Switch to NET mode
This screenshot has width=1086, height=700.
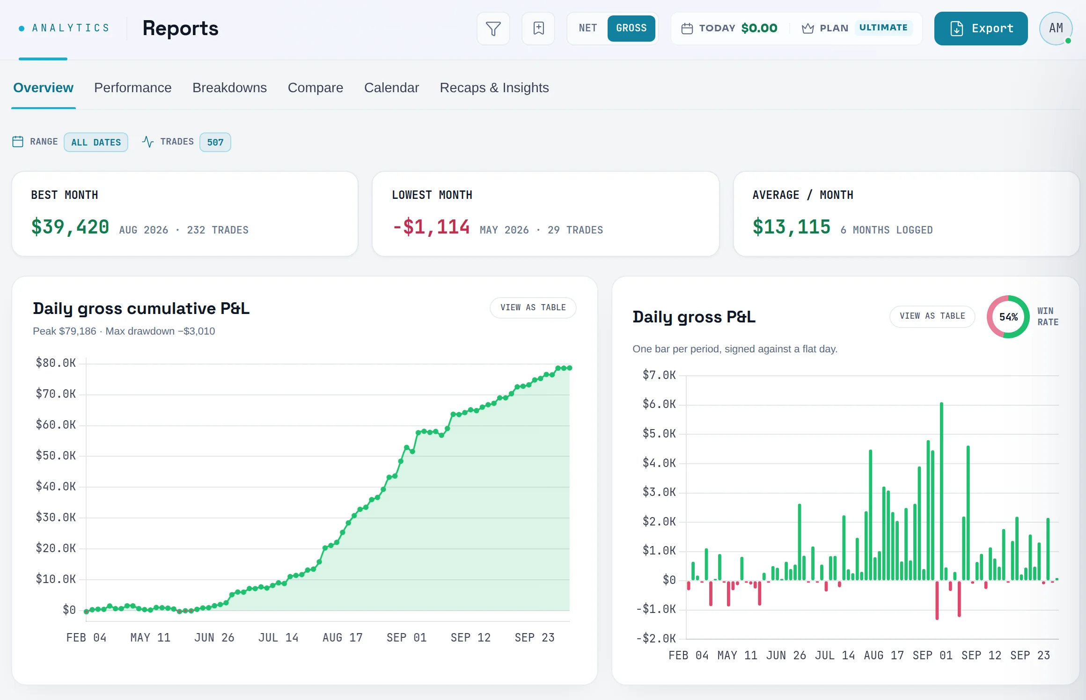[x=587, y=29]
